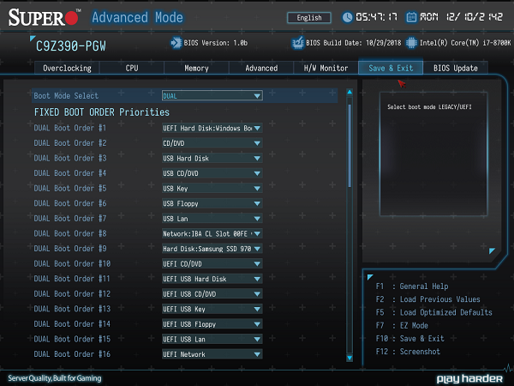Screen dimensions: 514x386
Task: Open Boot Order #8 Network IBA dropdown
Action: 212,233
